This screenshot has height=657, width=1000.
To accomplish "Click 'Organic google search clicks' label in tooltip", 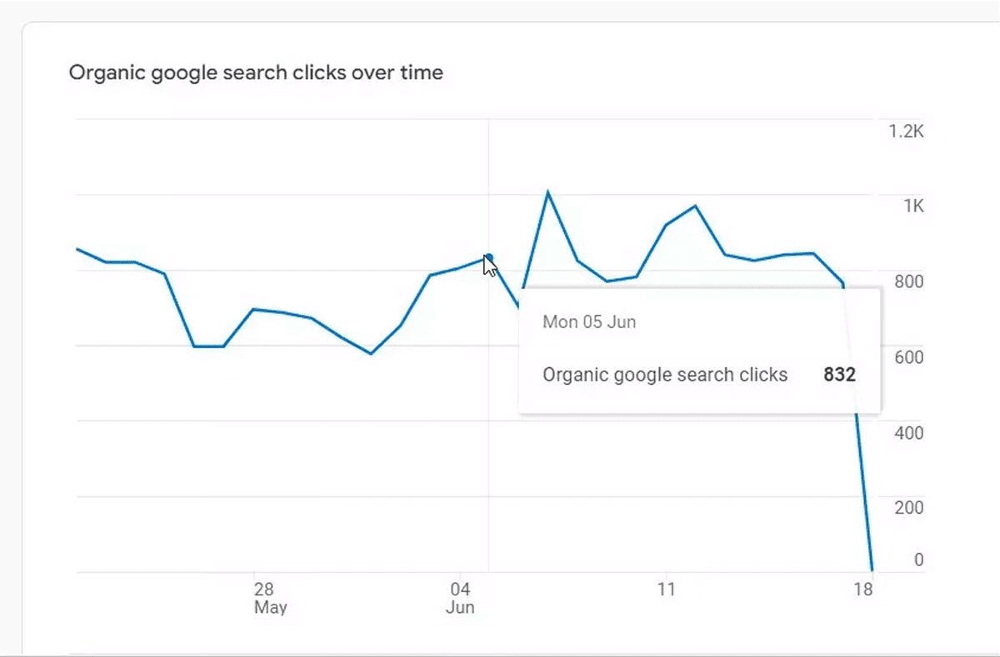I will click(665, 375).
